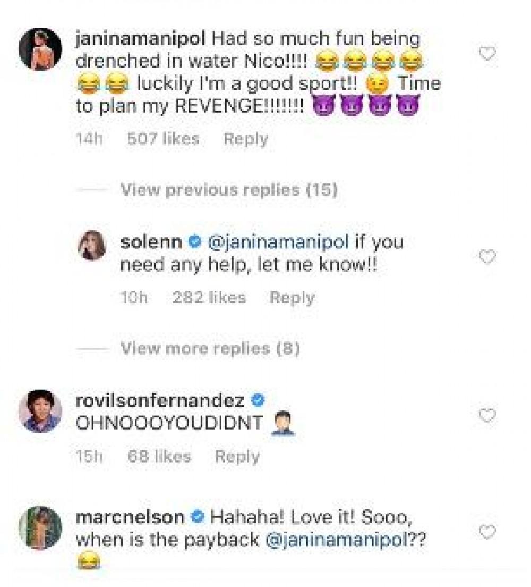View the 282 likes on solenn's reply
This screenshot has width=531, height=587.
click(209, 298)
